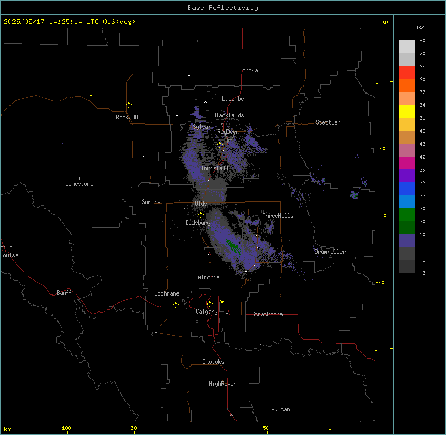Viewport: 446px width, 435px height.
Task: Click the Drumheller label
Action: [330, 252]
